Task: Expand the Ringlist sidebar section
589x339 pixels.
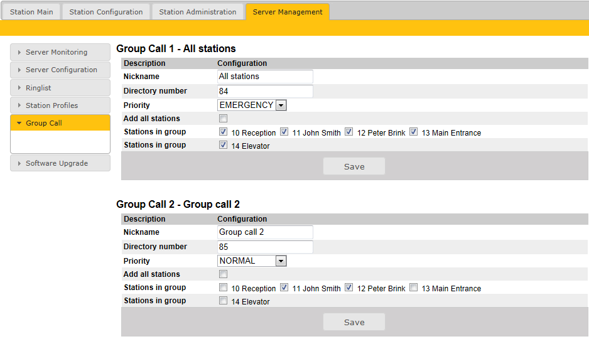Action: [60, 88]
